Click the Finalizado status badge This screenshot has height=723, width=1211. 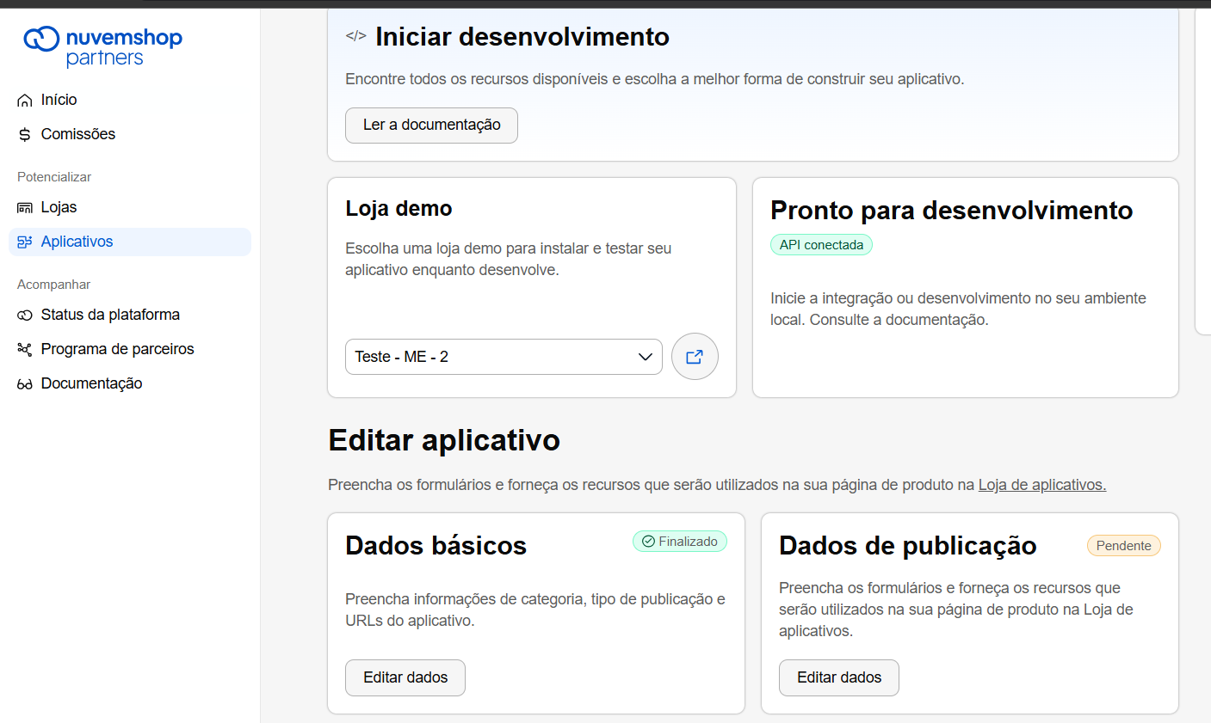pyautogui.click(x=680, y=542)
